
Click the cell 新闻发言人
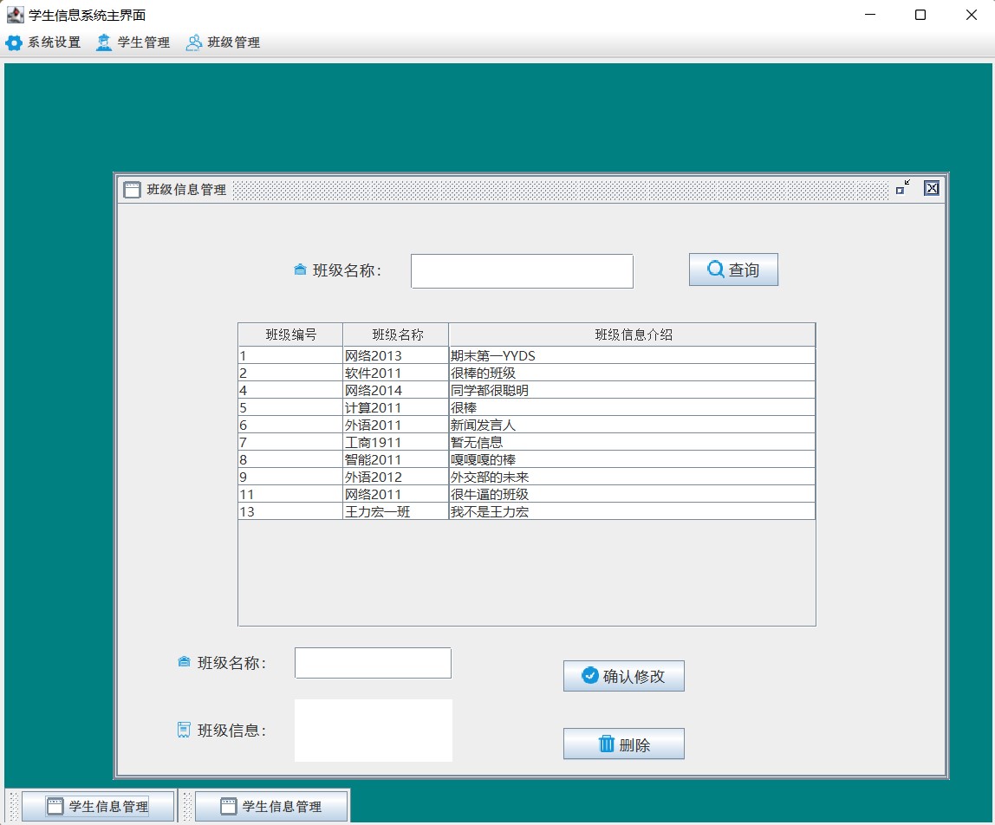632,425
